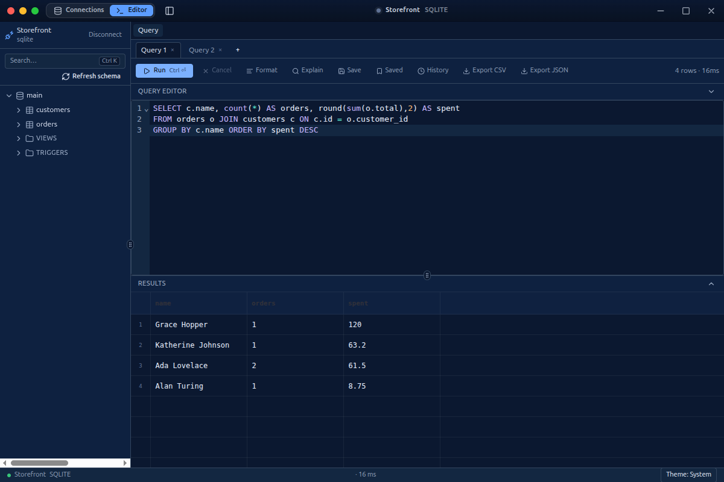This screenshot has height=482, width=724.
Task: Click the 4 rows · 16ms indicator
Action: click(697, 70)
